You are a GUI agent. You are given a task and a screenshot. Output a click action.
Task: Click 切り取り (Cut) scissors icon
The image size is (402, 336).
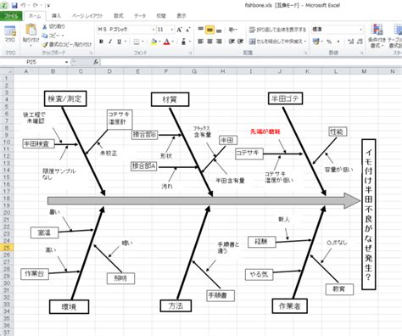pyautogui.click(x=45, y=26)
